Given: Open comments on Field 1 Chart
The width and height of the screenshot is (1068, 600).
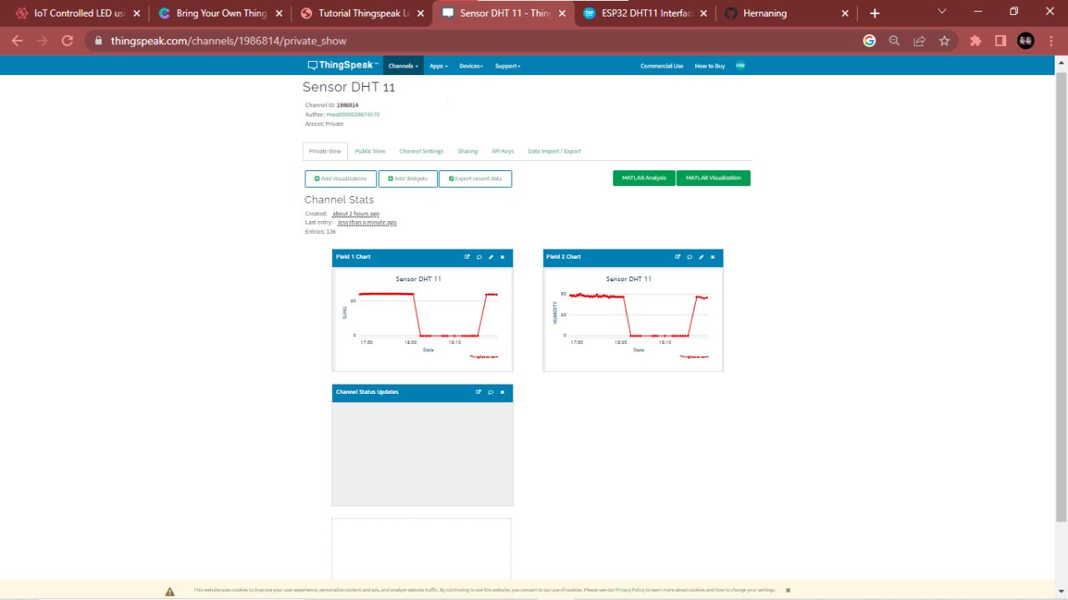Looking at the screenshot, I should [479, 257].
